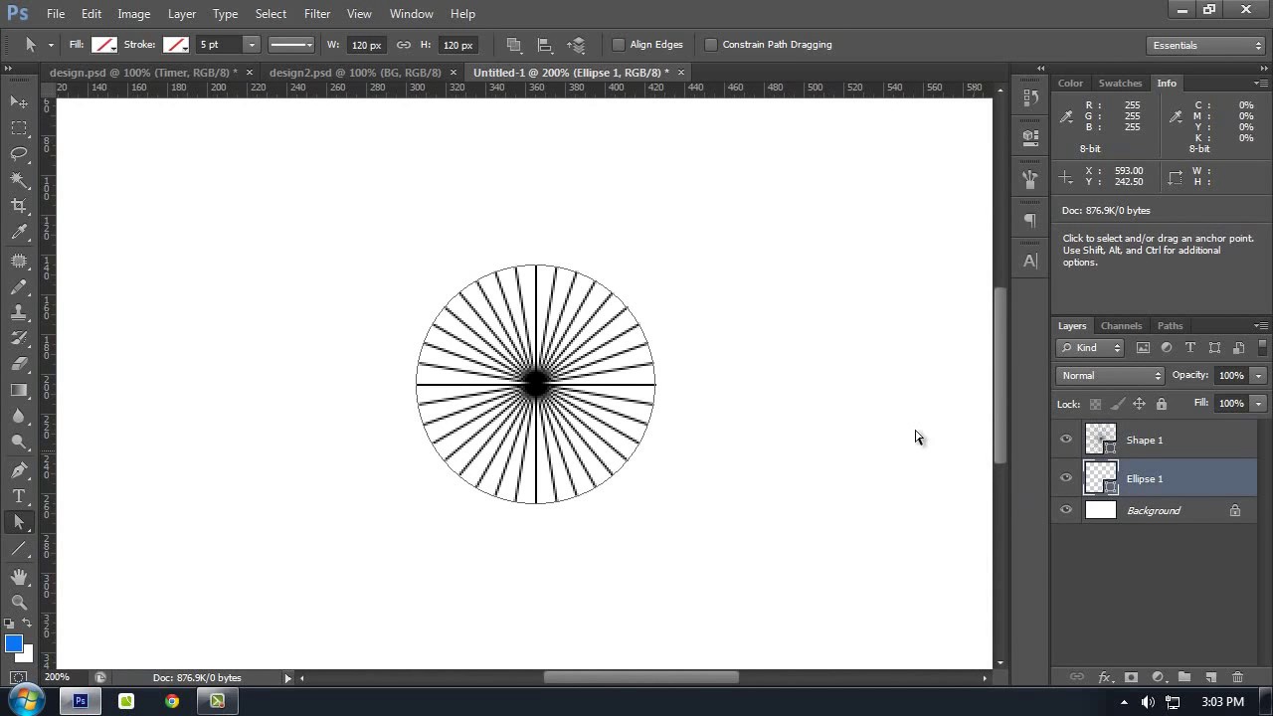Open the Stroke color swatch picker

(176, 45)
